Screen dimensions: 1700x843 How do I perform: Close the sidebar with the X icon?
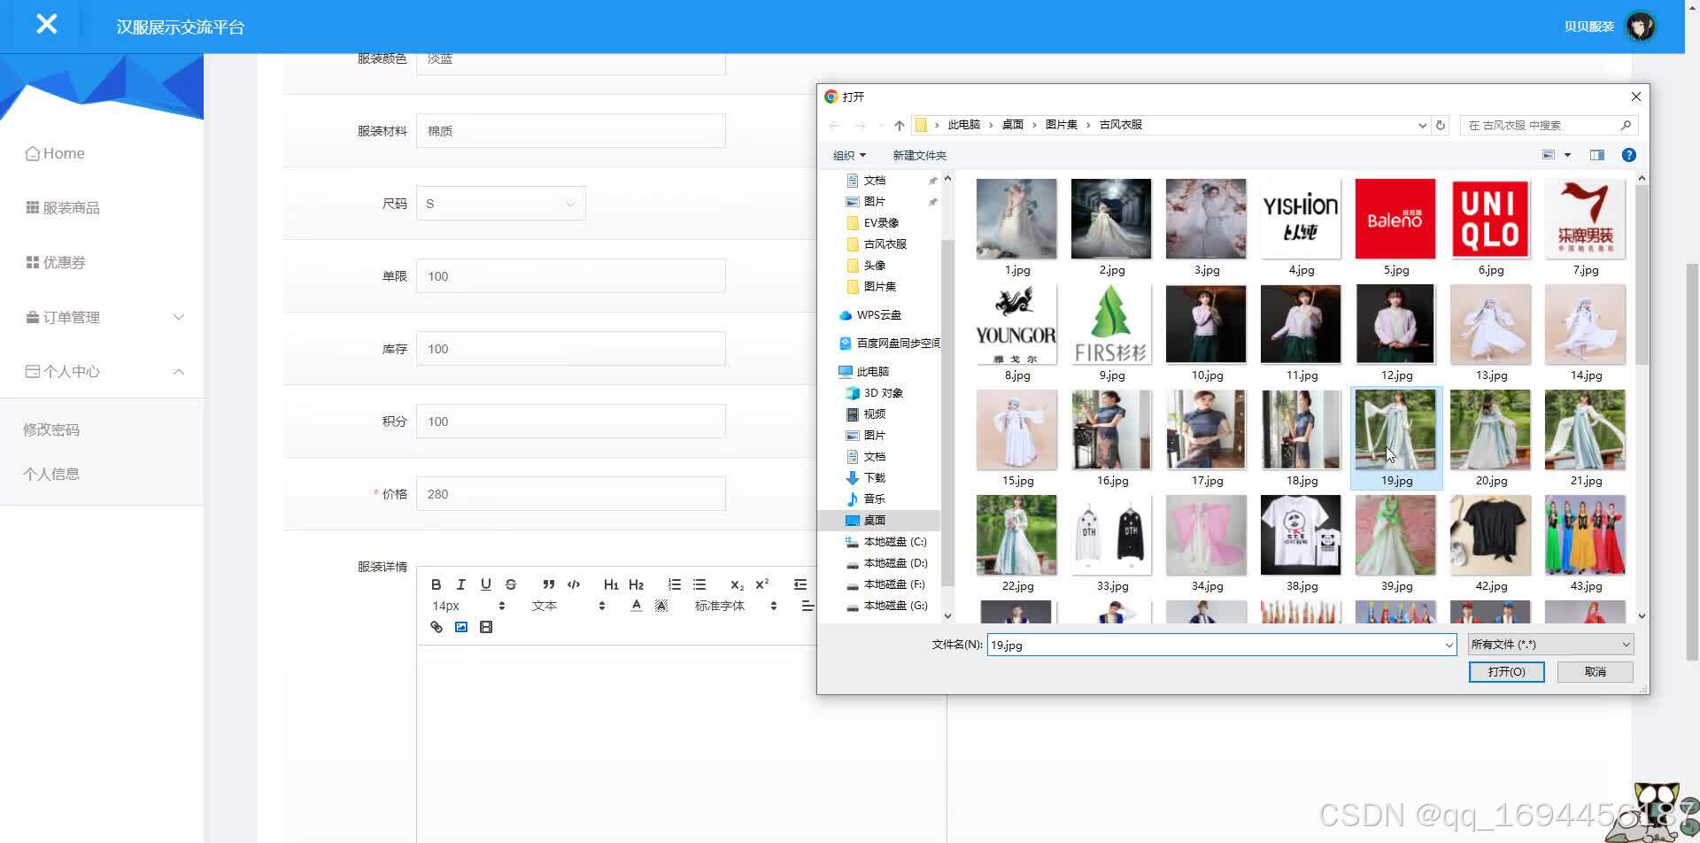point(47,24)
